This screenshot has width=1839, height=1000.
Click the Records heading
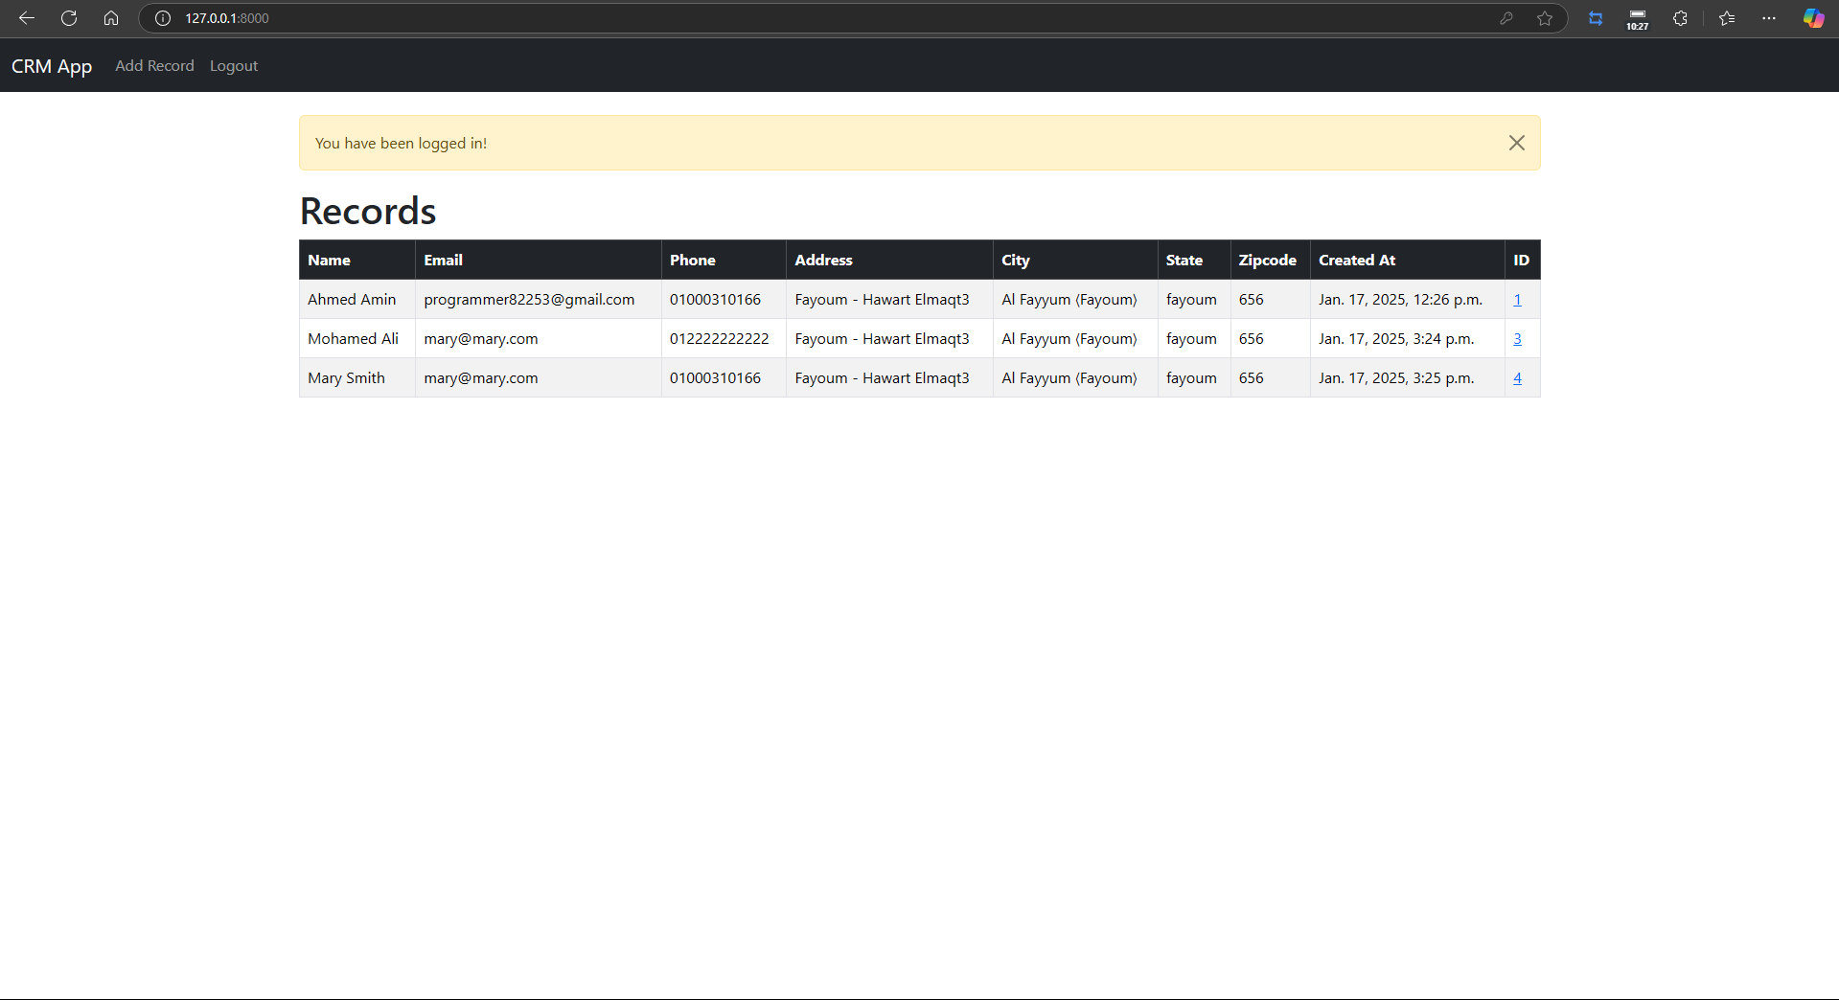[368, 211]
